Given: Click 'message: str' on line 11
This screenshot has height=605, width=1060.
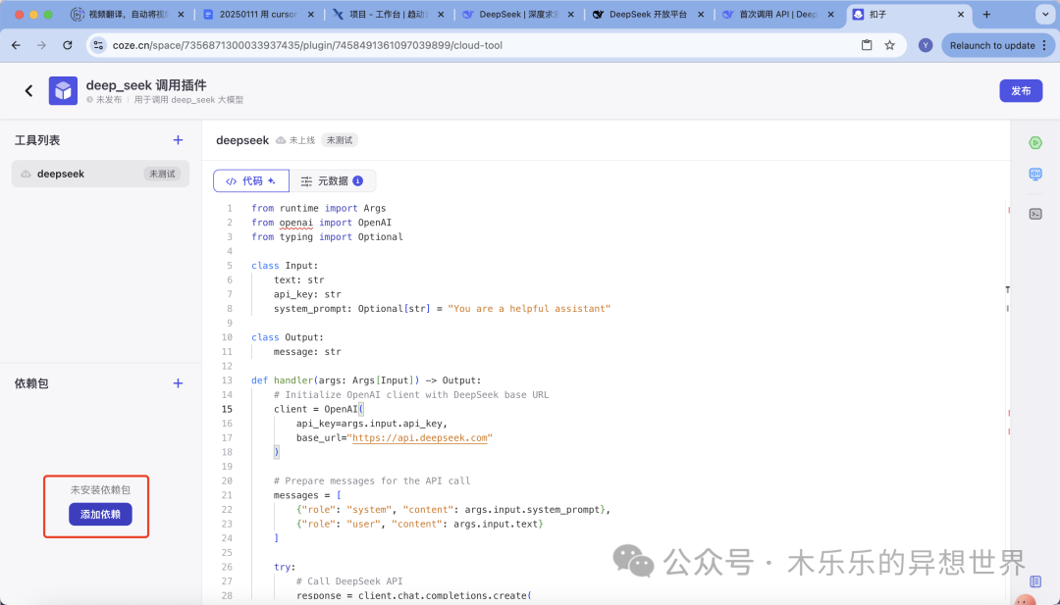Looking at the screenshot, I should tap(307, 351).
